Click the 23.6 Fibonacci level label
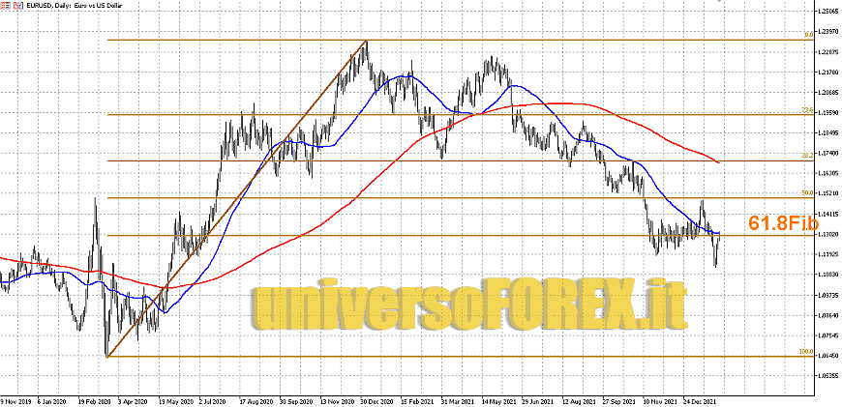Screen dimensions: 842x407 [805, 109]
